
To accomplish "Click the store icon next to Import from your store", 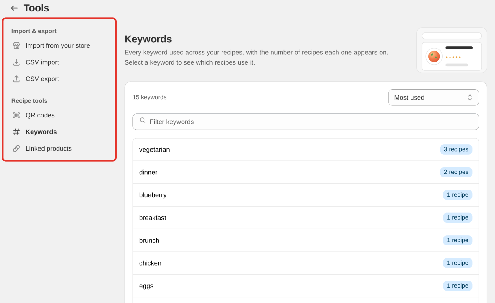I will click(x=16, y=45).
